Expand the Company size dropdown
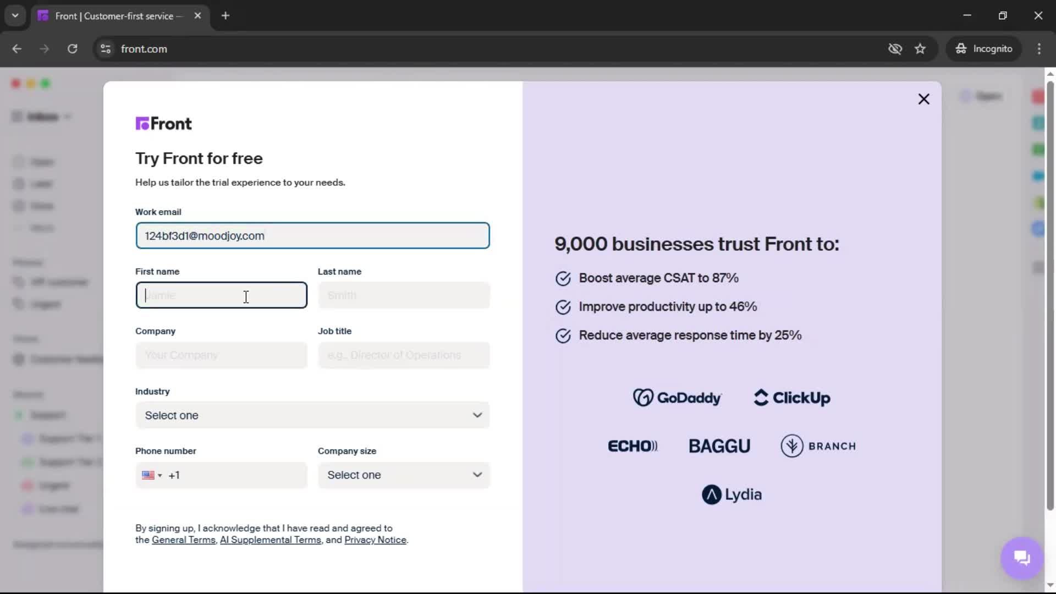Image resolution: width=1056 pixels, height=594 pixels. click(x=404, y=475)
